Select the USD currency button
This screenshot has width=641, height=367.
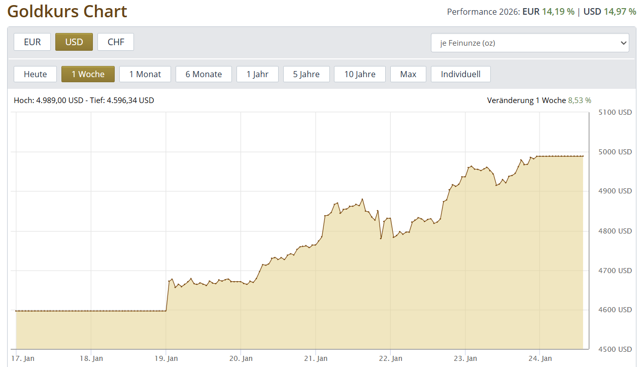pyautogui.click(x=74, y=42)
